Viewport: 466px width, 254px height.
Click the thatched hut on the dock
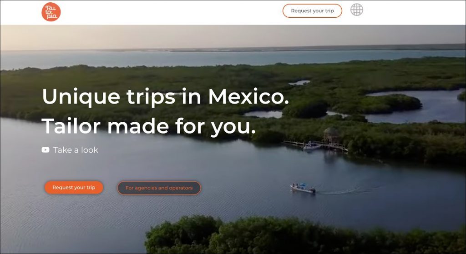click(x=331, y=135)
